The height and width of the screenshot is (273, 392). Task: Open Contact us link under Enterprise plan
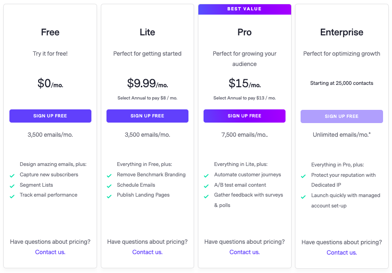pyautogui.click(x=342, y=252)
